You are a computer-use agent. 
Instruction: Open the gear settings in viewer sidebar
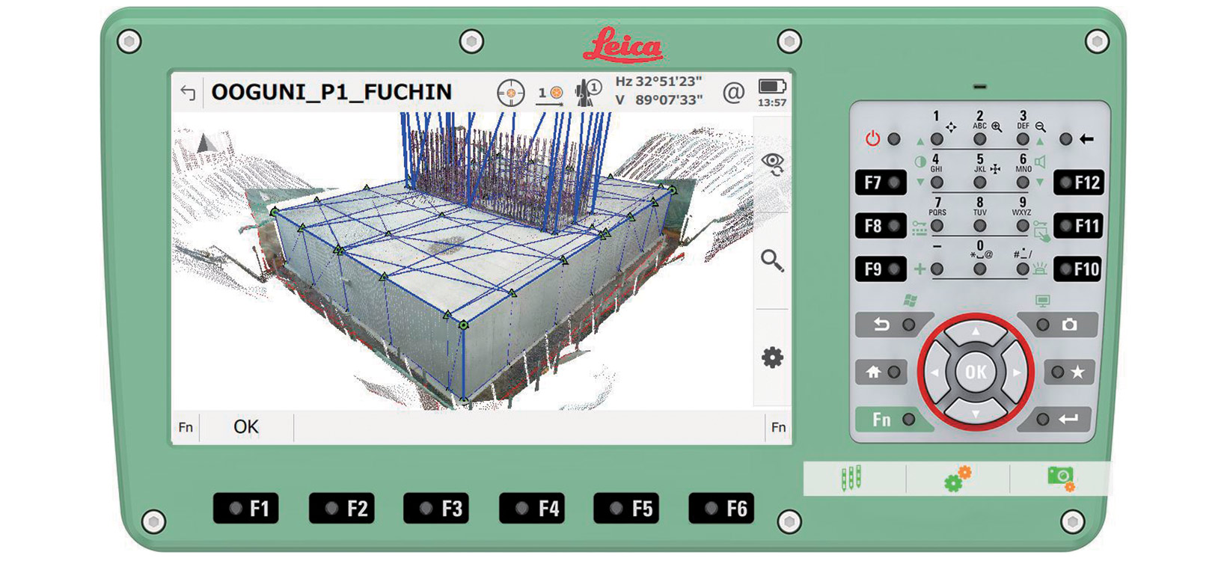(772, 358)
